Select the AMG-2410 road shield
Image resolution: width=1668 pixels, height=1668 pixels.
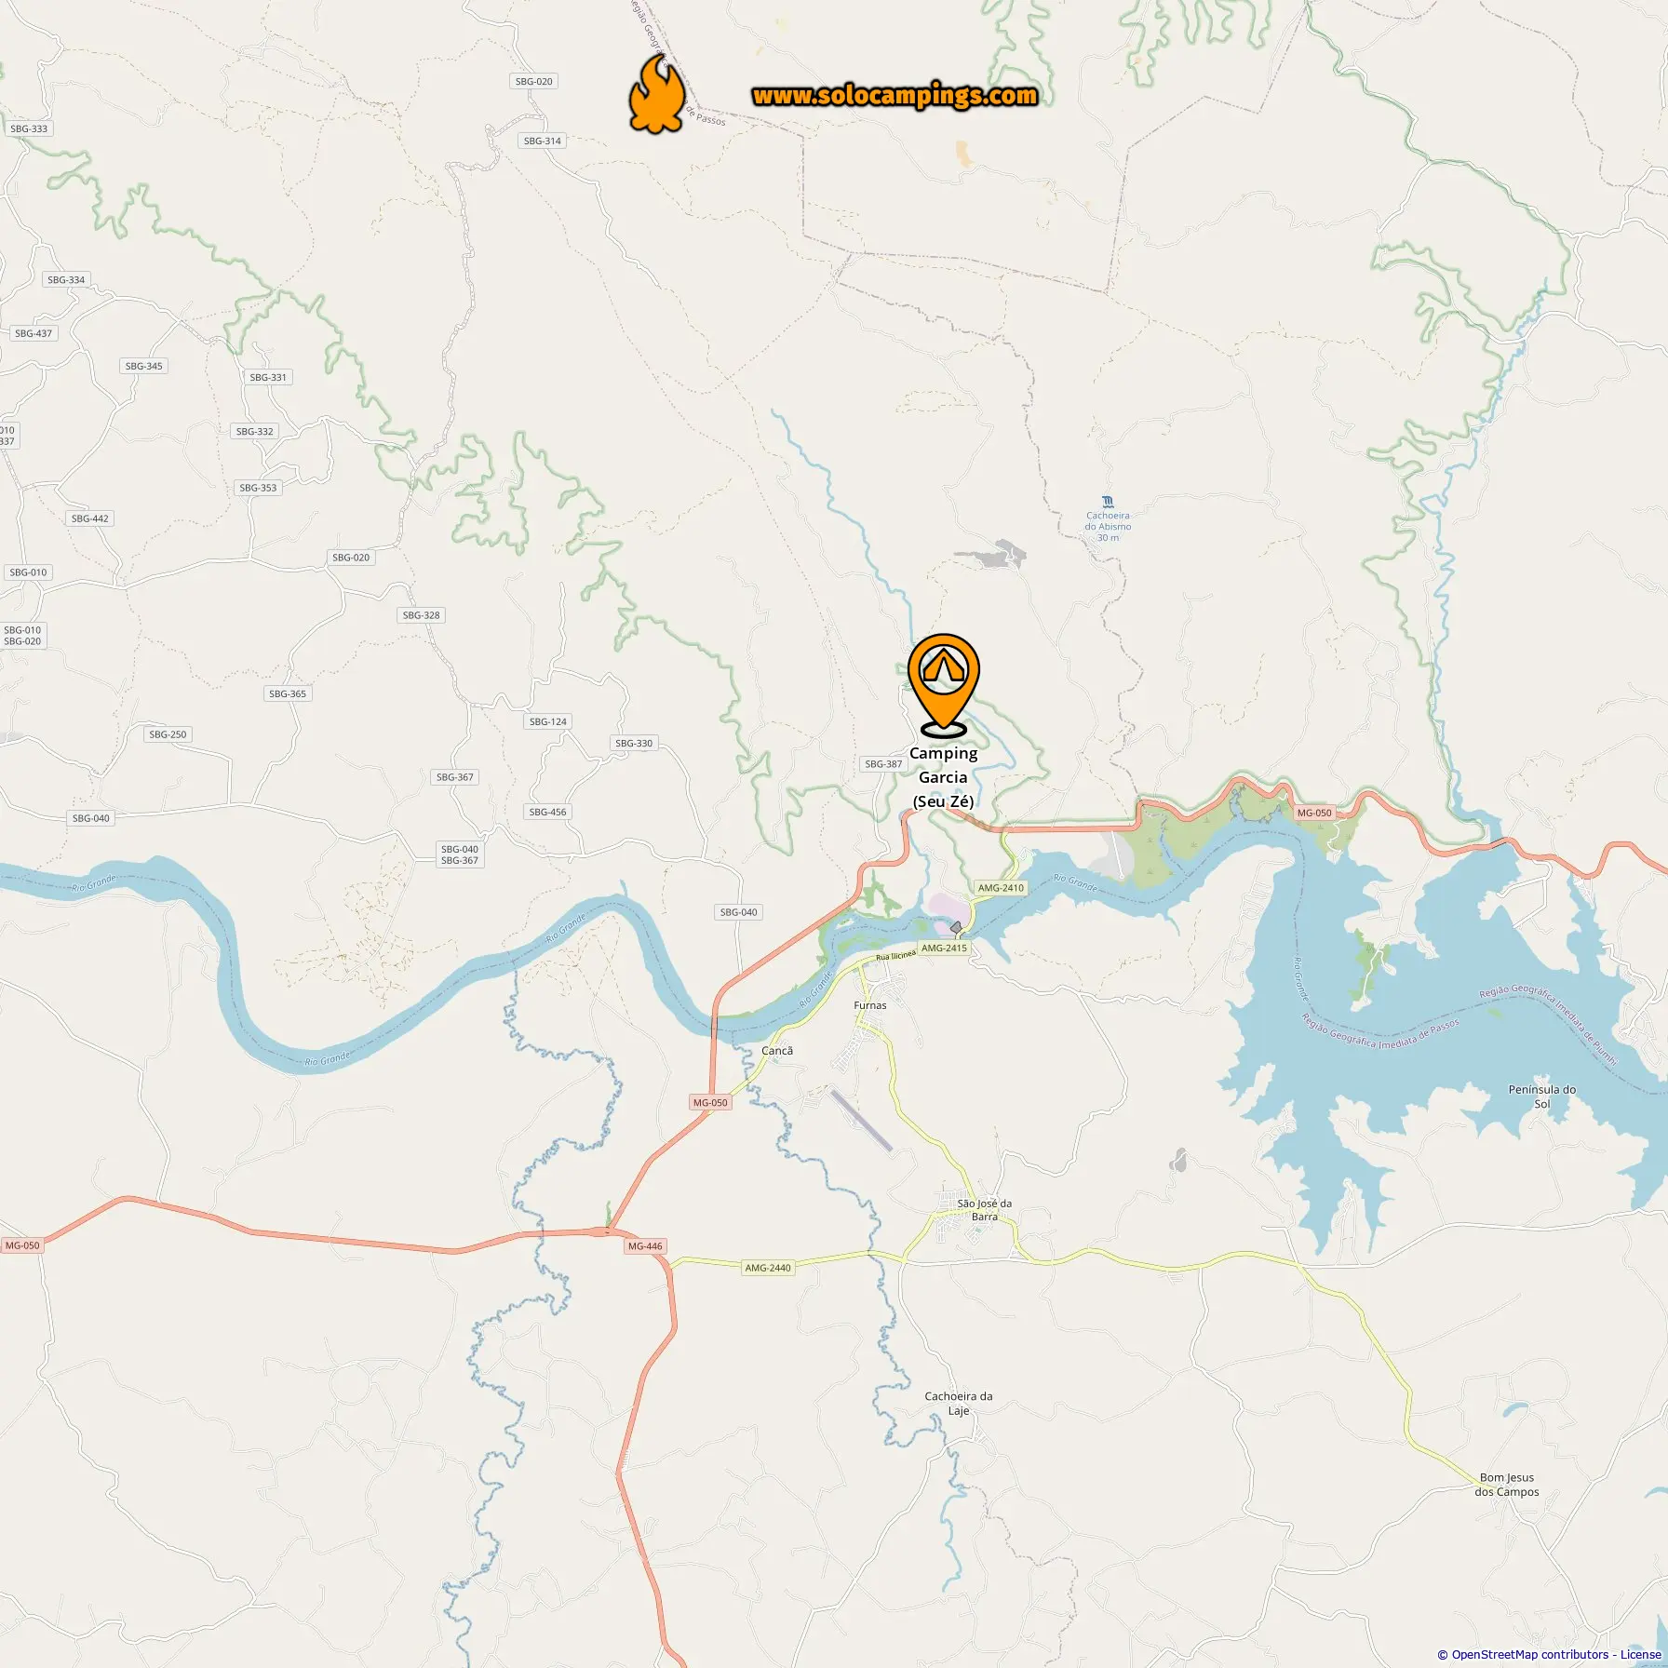(x=1001, y=888)
